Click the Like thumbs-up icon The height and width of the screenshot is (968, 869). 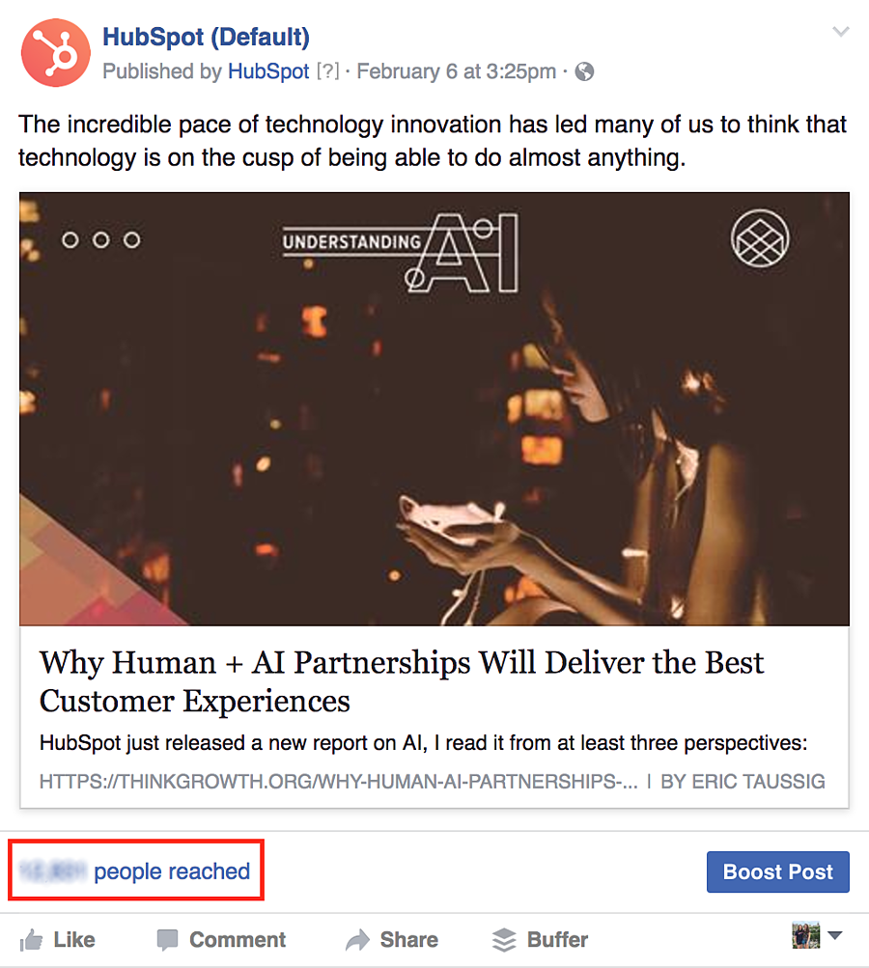32,939
